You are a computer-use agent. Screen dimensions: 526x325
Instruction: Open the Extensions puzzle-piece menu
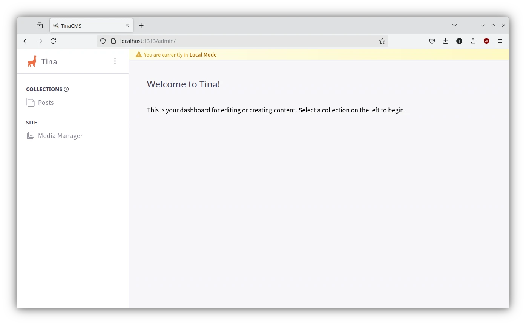tap(473, 41)
